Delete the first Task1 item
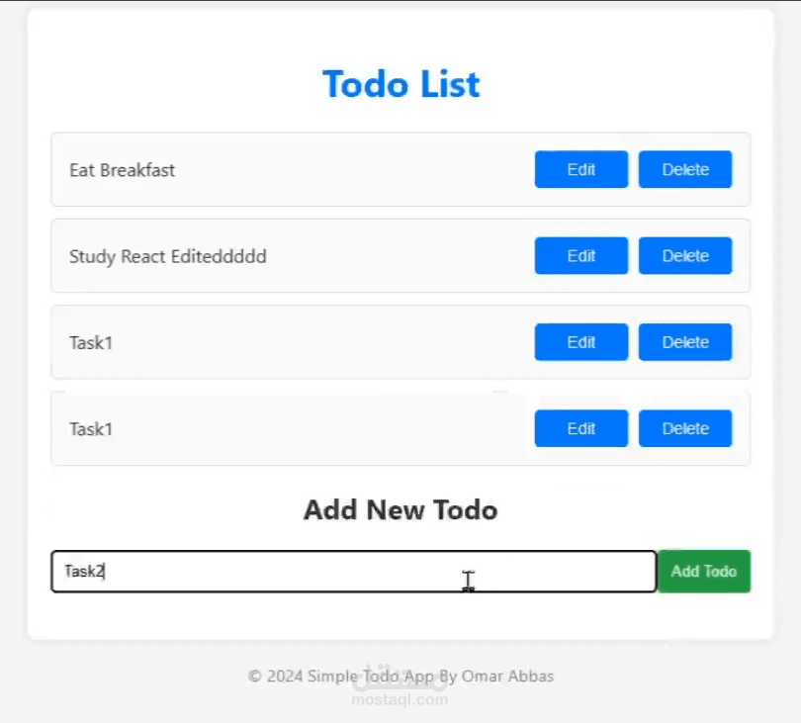Image resolution: width=801 pixels, height=723 pixels. 684,341
